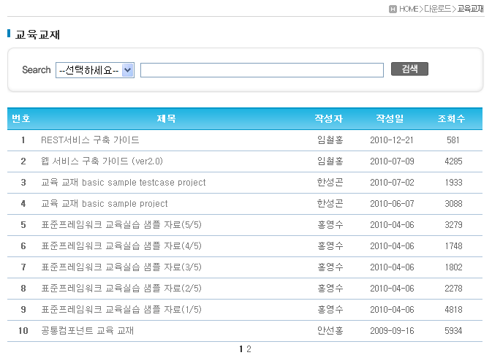Go to page 2 of results
Image resolution: width=492 pixels, height=358 pixels.
pos(249,349)
